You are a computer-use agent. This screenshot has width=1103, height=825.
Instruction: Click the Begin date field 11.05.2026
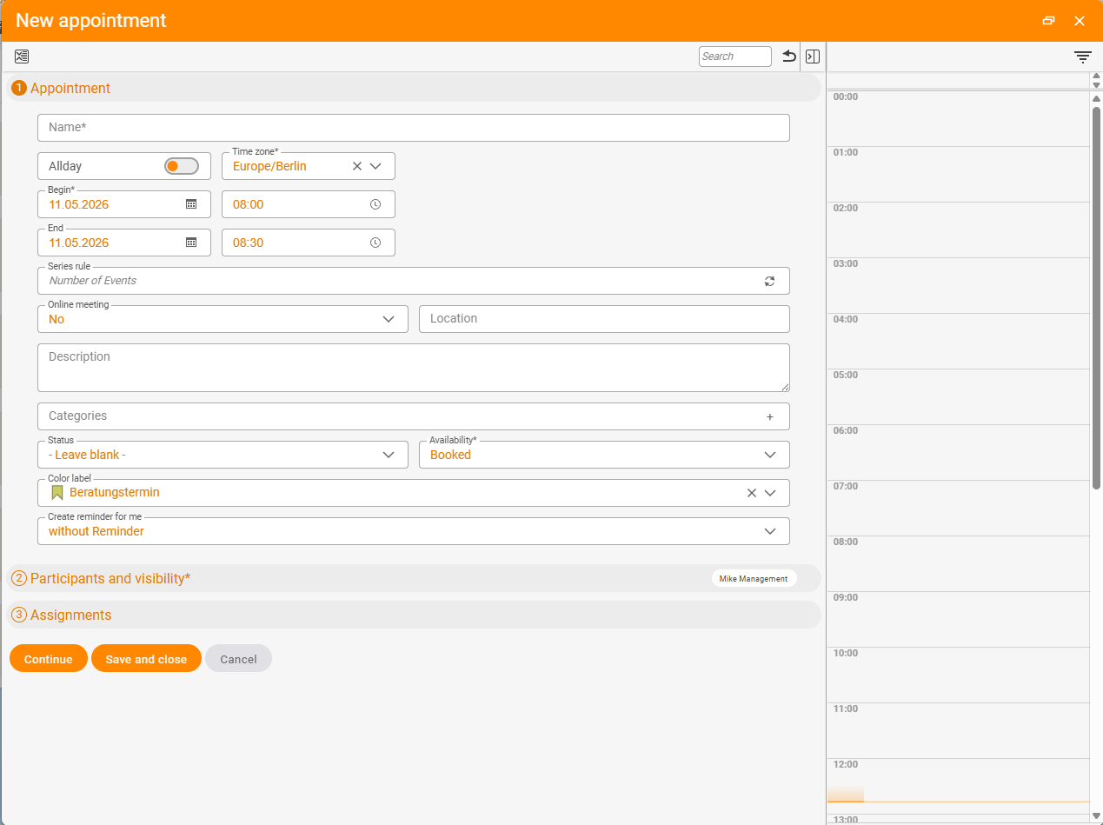pyautogui.click(x=124, y=204)
